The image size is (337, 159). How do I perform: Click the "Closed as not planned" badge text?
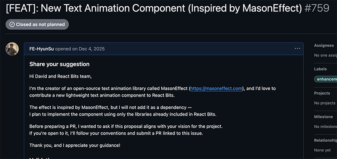40,24
